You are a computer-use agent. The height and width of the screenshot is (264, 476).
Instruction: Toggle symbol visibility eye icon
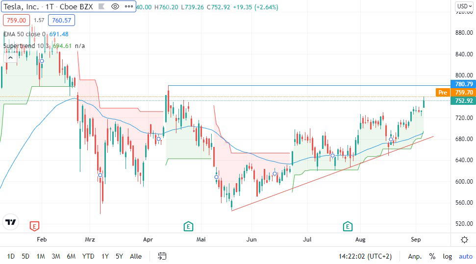[x=115, y=6]
